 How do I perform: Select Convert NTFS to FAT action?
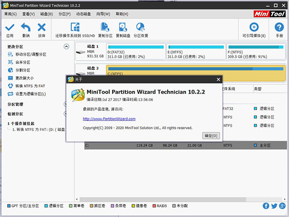(26, 86)
